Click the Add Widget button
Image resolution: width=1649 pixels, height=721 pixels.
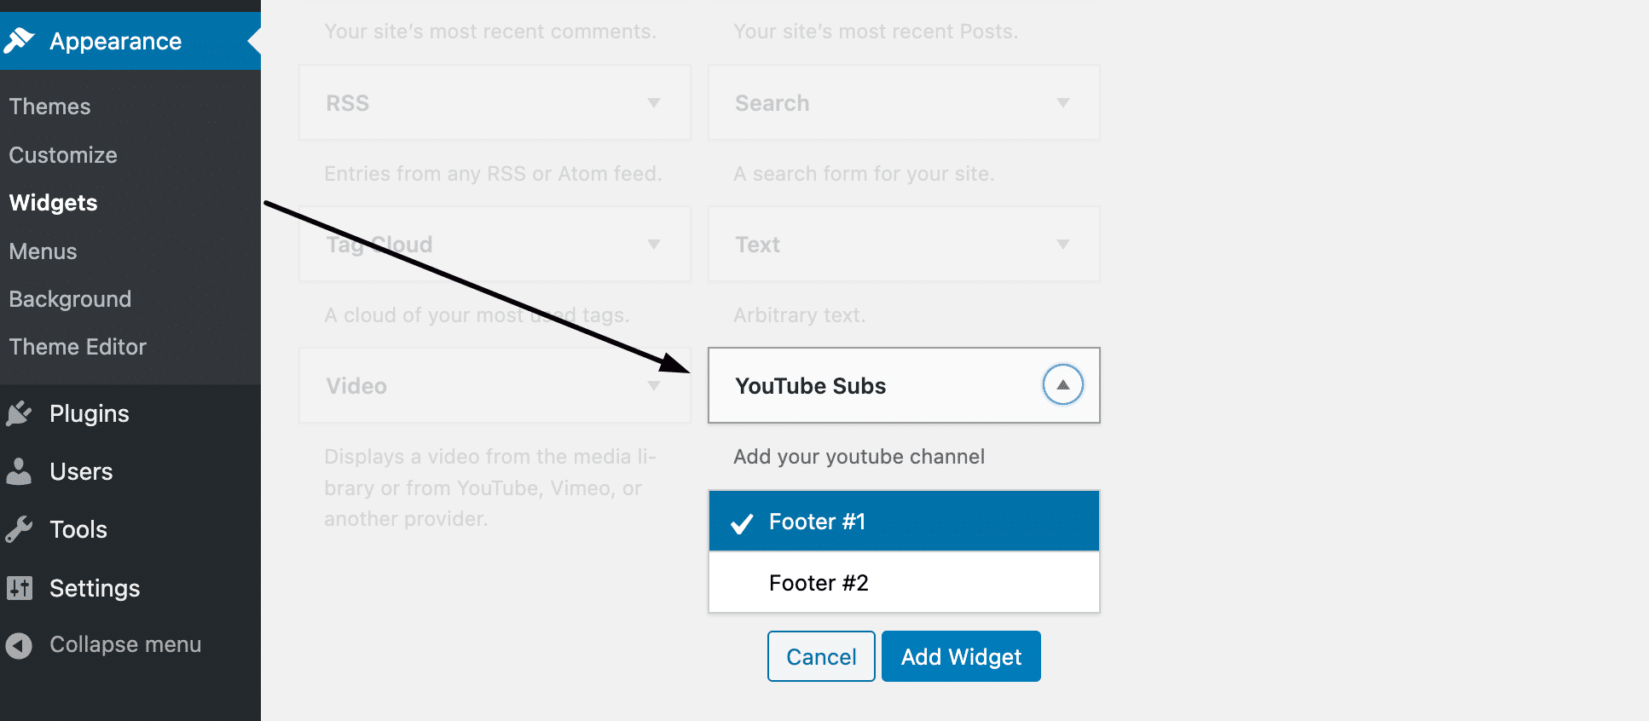[961, 656]
